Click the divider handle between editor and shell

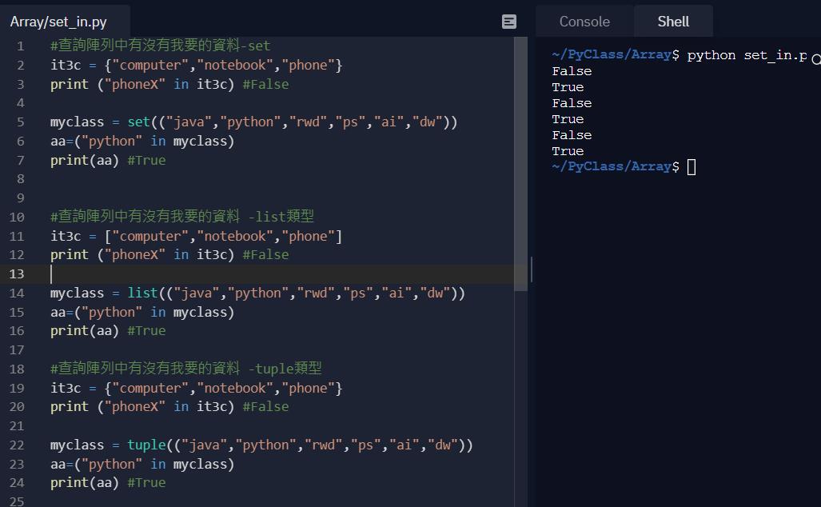tap(532, 269)
